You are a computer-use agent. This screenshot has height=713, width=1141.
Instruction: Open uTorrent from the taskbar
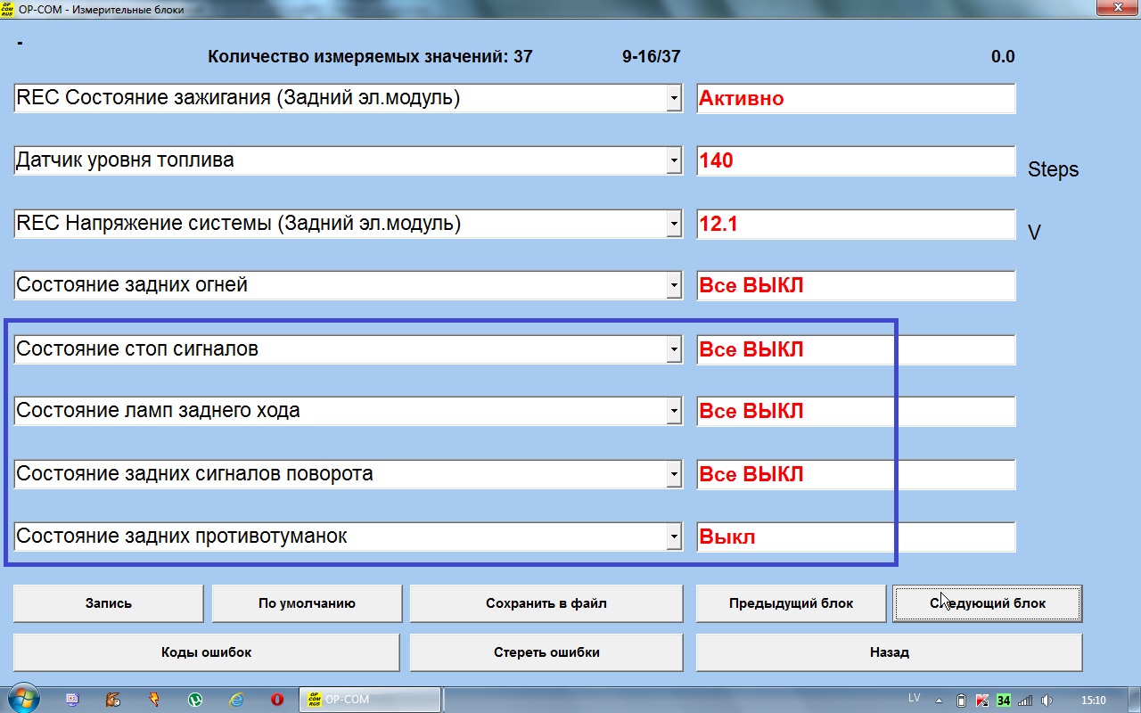coord(195,700)
